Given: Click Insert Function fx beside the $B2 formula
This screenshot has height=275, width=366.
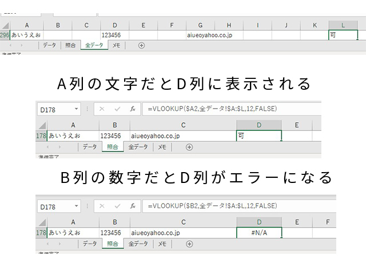Looking at the screenshot, I should pyautogui.click(x=133, y=205).
